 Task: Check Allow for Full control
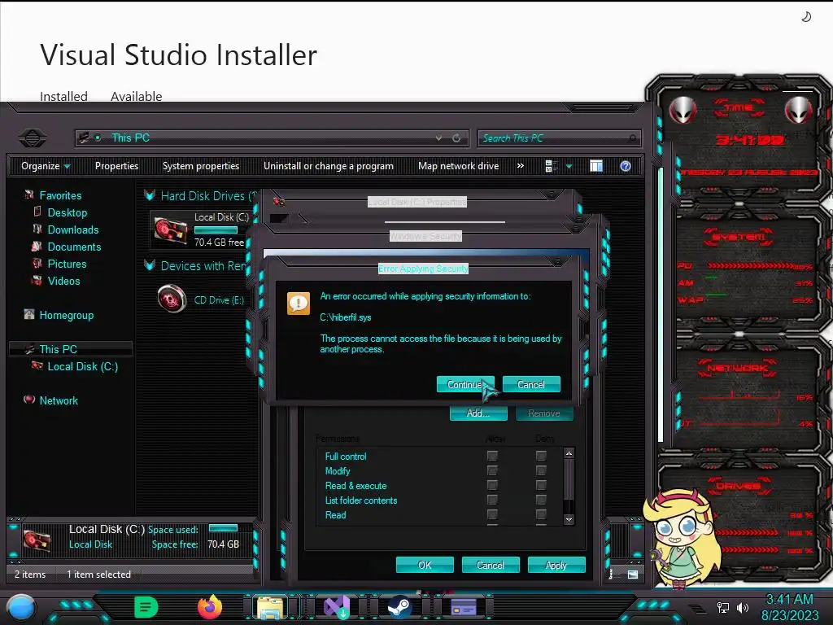[x=492, y=456]
